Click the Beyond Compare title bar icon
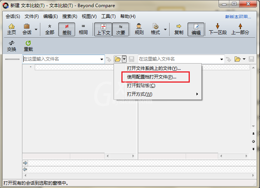Image resolution: width=260 pixels, height=188 pixels. pos(6,6)
